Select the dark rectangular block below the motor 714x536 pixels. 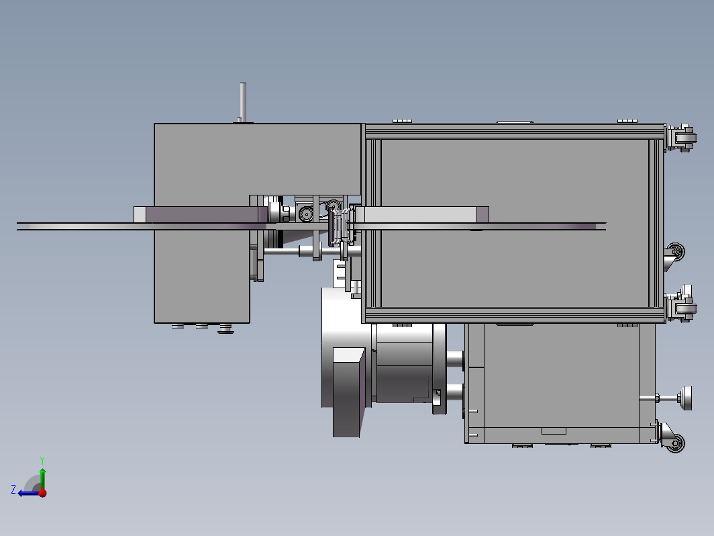point(348,392)
